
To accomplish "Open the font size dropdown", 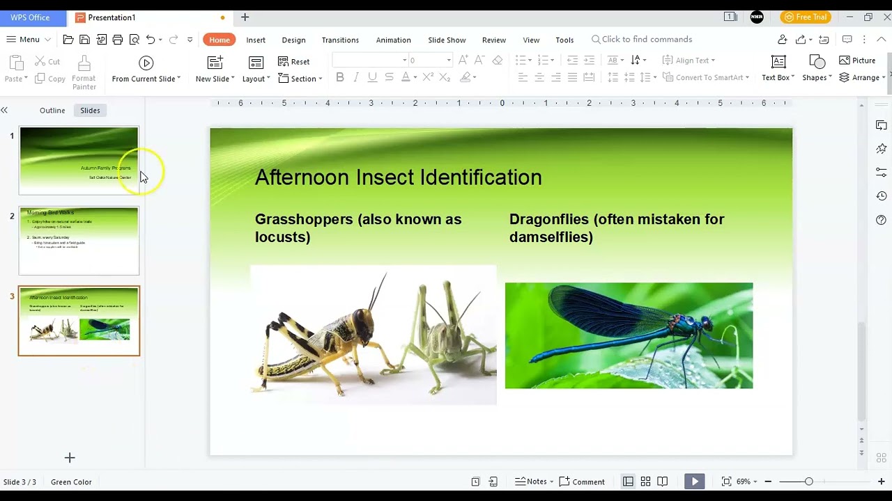I will click(449, 61).
